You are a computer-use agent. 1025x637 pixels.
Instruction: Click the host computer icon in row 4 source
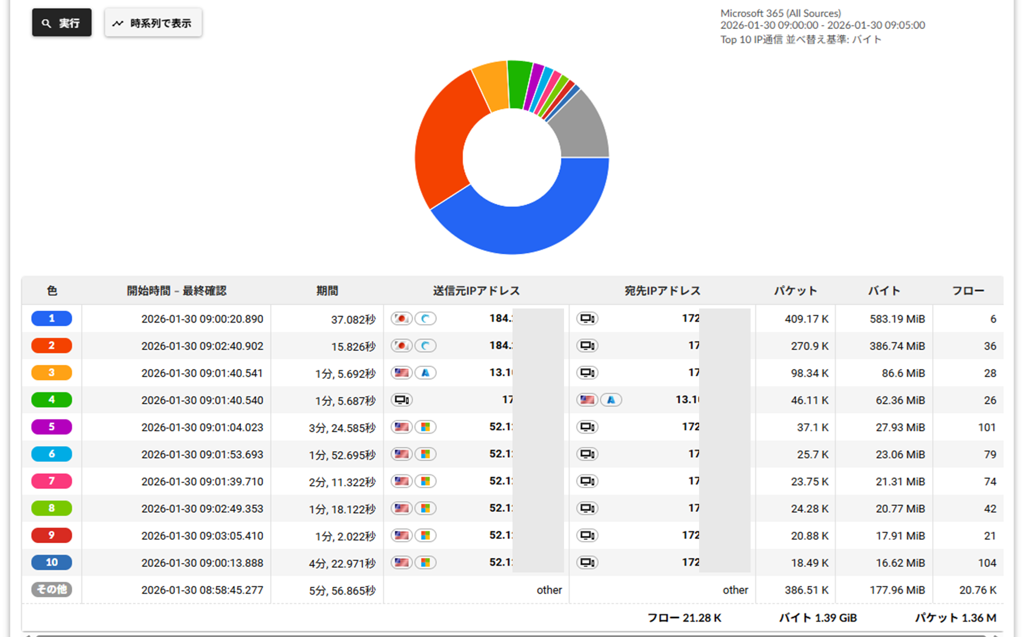[401, 400]
